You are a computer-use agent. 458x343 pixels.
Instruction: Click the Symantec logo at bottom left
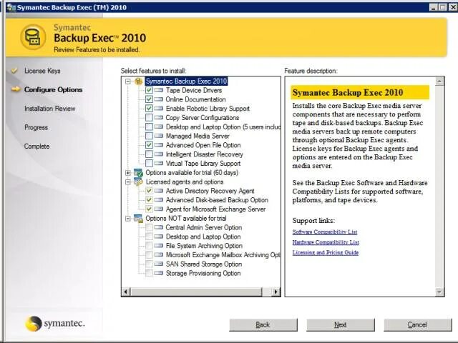pyautogui.click(x=55, y=324)
